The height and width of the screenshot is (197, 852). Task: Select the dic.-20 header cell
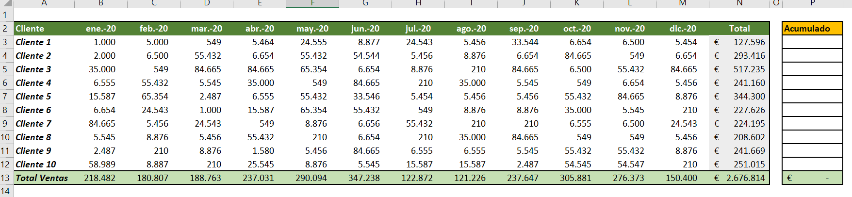click(683, 28)
